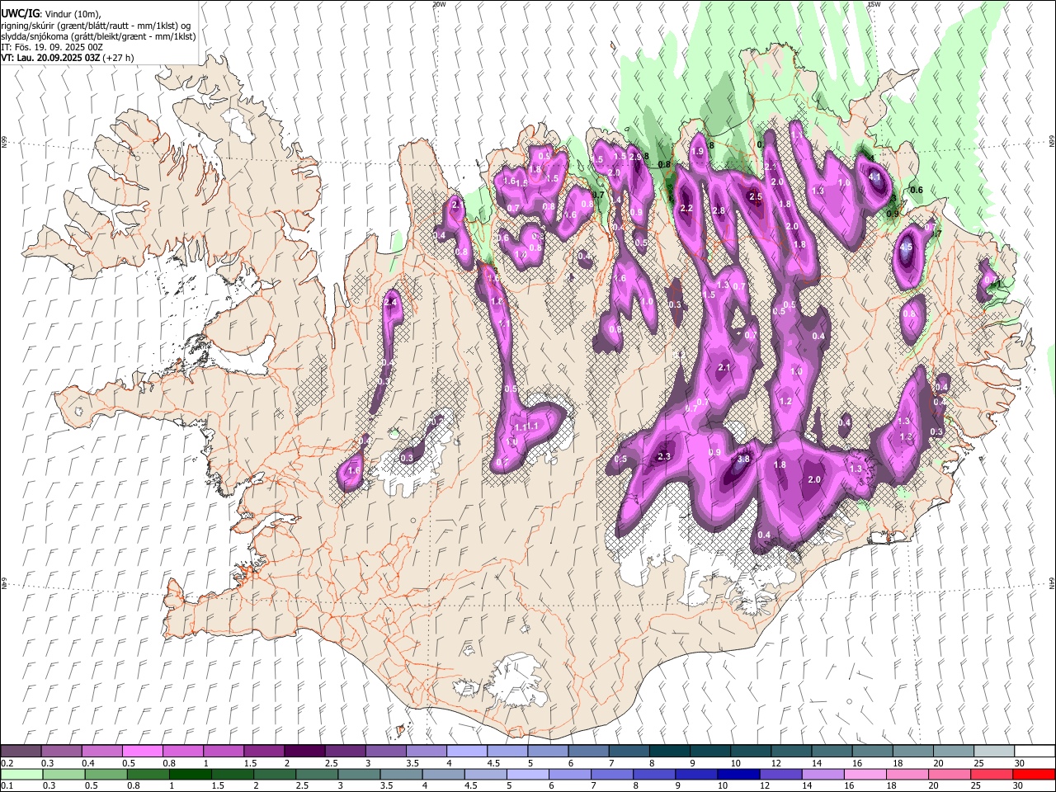1056x792 pixels.
Task: Click the bright red rain swatch labeled 30
Action: pyautogui.click(x=1034, y=775)
